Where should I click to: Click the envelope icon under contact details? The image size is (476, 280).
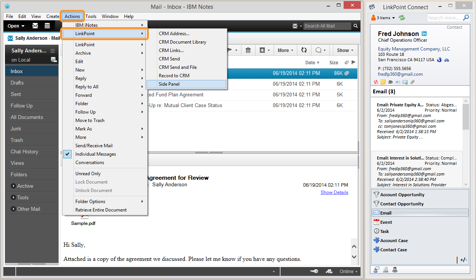(x=404, y=82)
